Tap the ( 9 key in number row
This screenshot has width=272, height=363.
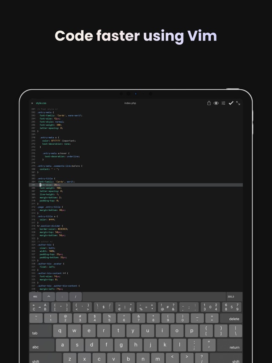pos(168,318)
